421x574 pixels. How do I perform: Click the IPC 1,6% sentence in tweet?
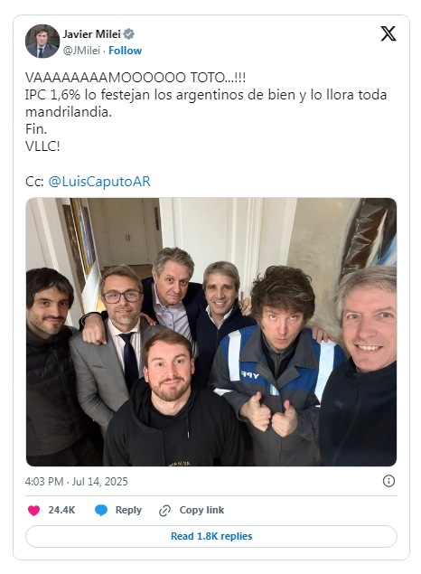206,103
